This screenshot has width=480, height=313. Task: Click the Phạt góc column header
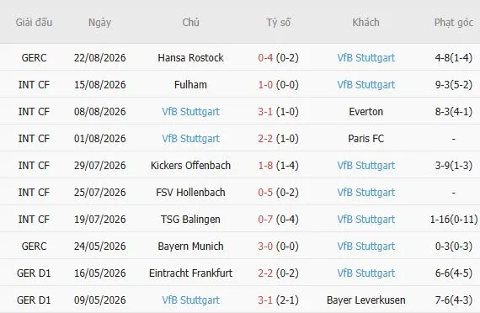(x=454, y=23)
